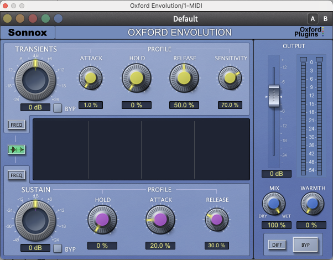This screenshot has width=333, height=260.
Task: Click the Transients 0 dB value field
Action: [x=35, y=107]
